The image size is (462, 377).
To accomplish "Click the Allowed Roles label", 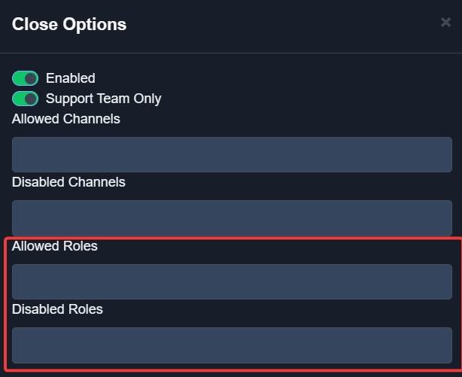I will point(55,246).
